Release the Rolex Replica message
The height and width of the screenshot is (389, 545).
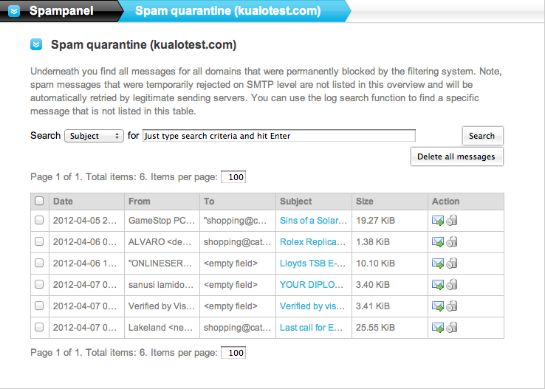pyautogui.click(x=438, y=242)
